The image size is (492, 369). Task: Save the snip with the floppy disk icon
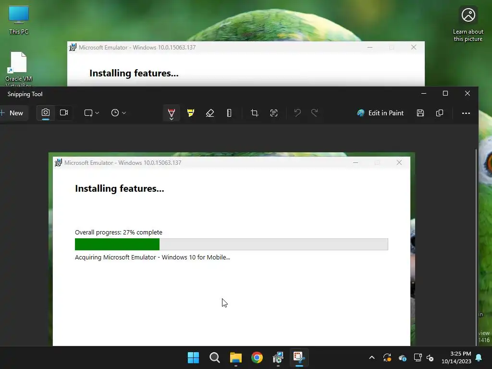coord(420,113)
